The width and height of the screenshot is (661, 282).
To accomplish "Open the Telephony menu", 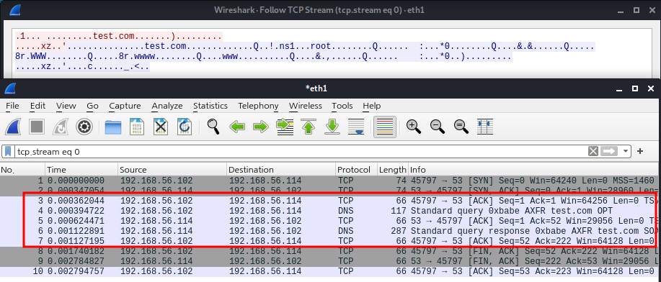I will click(x=258, y=106).
